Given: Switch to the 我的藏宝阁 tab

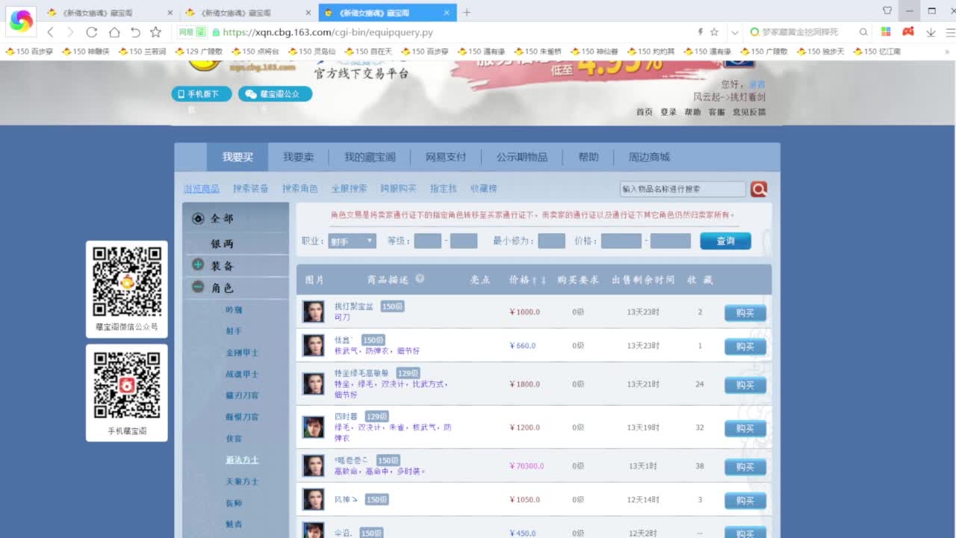Looking at the screenshot, I should click(368, 157).
